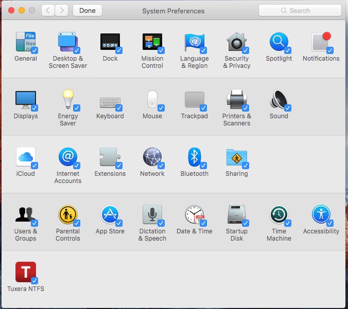Uncheck the iCloud pane checkbox
The image size is (348, 309).
point(34,166)
